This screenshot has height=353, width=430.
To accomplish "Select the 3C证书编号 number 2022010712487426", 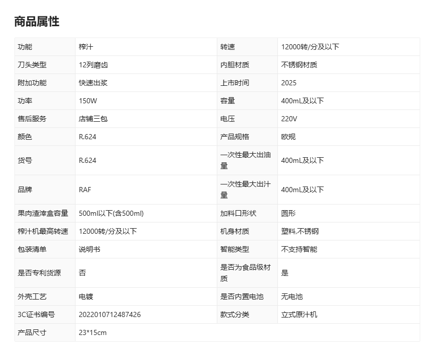I will (x=109, y=314).
